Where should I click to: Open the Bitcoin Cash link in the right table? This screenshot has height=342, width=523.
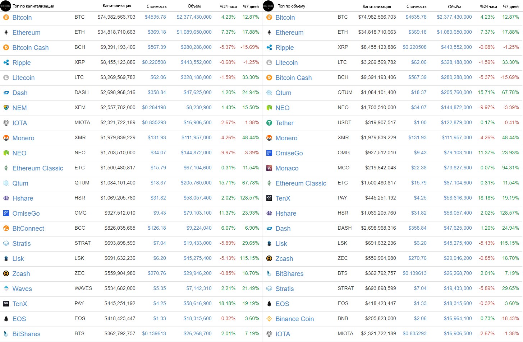pyautogui.click(x=294, y=78)
